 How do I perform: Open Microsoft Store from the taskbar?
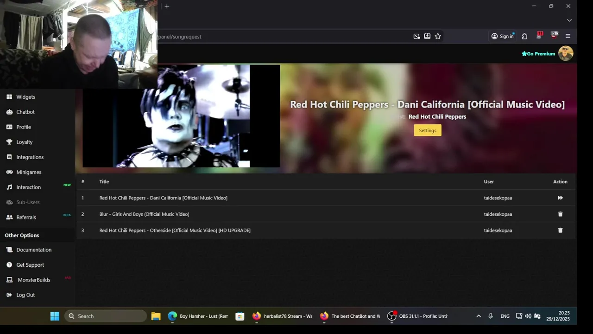[240, 316]
